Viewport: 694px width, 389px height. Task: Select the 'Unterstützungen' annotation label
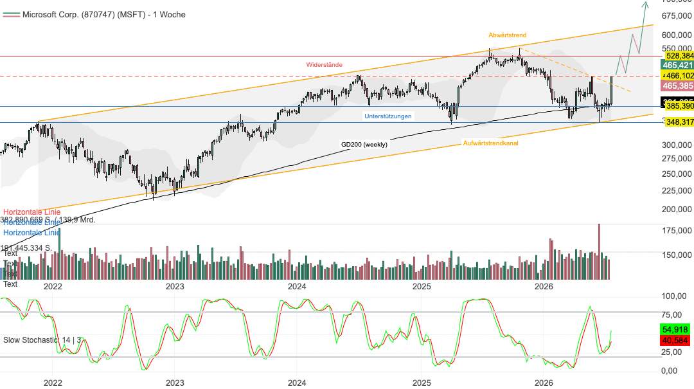[x=387, y=116]
